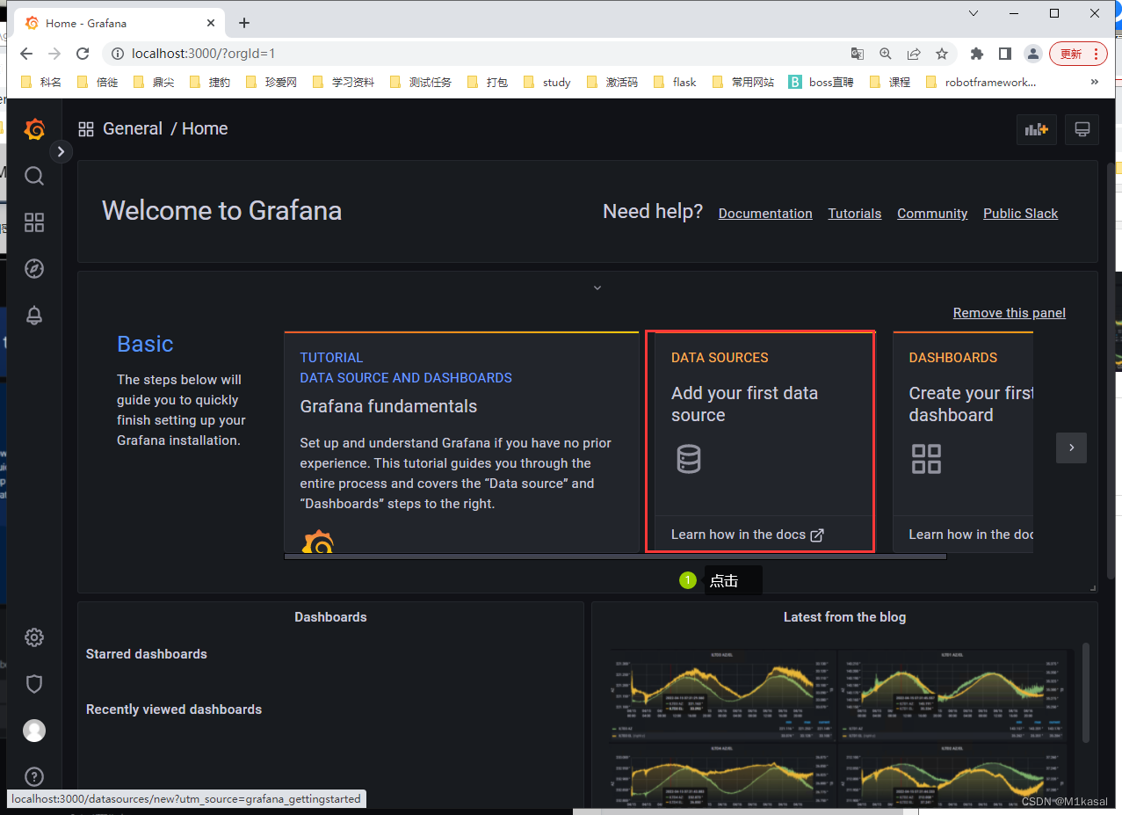The width and height of the screenshot is (1122, 815).
Task: Click the Google Translate icon in address bar
Action: pyautogui.click(x=858, y=54)
